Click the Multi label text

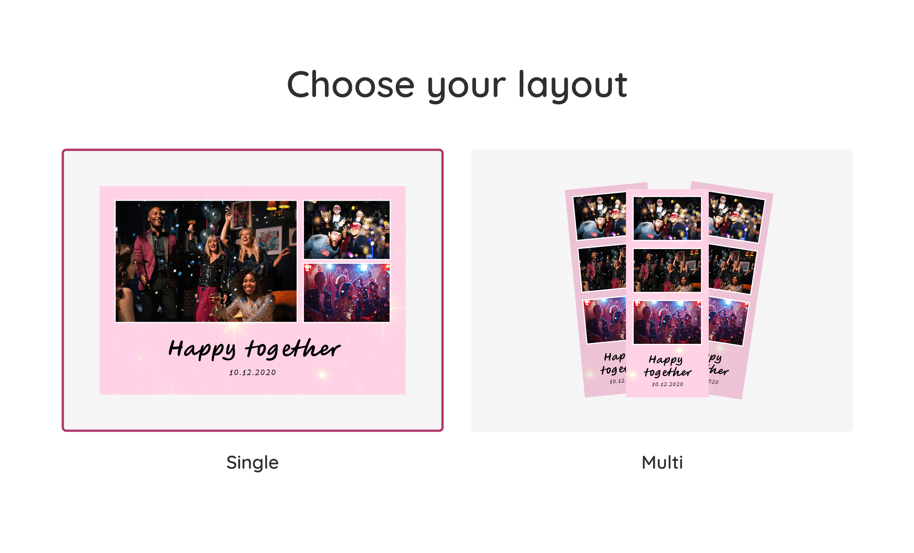[662, 462]
